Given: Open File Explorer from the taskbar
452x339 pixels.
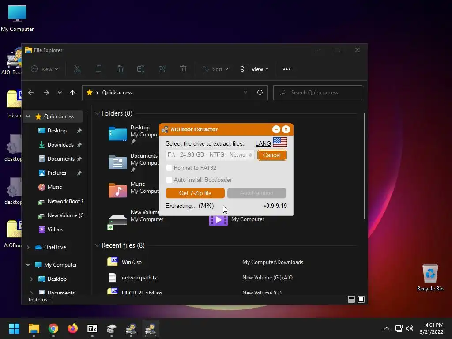Looking at the screenshot, I should [x=34, y=328].
